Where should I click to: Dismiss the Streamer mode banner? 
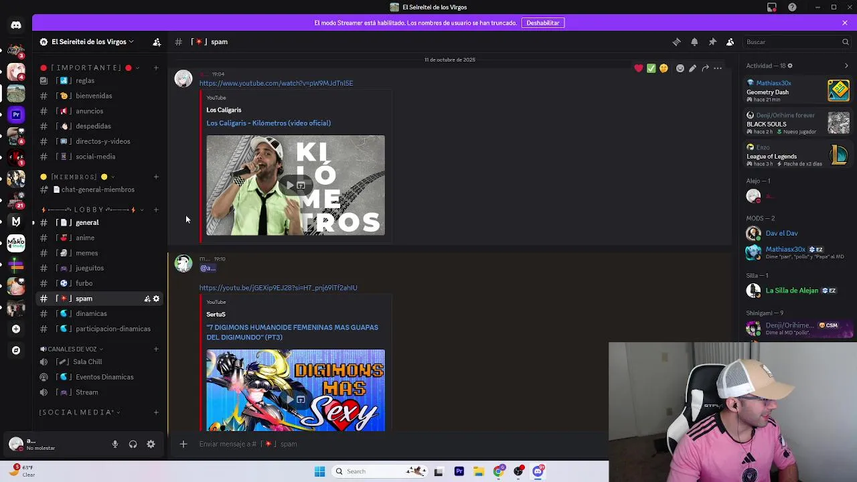pyautogui.click(x=845, y=23)
